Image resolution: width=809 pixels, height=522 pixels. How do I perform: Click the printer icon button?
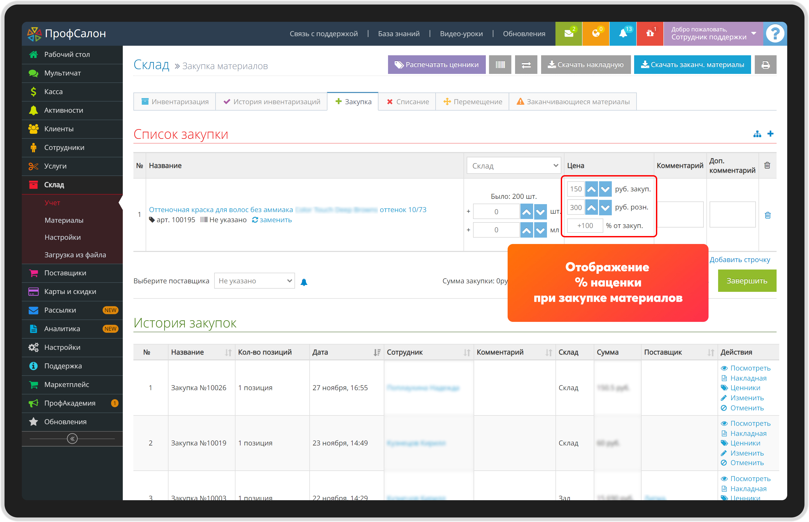(765, 64)
